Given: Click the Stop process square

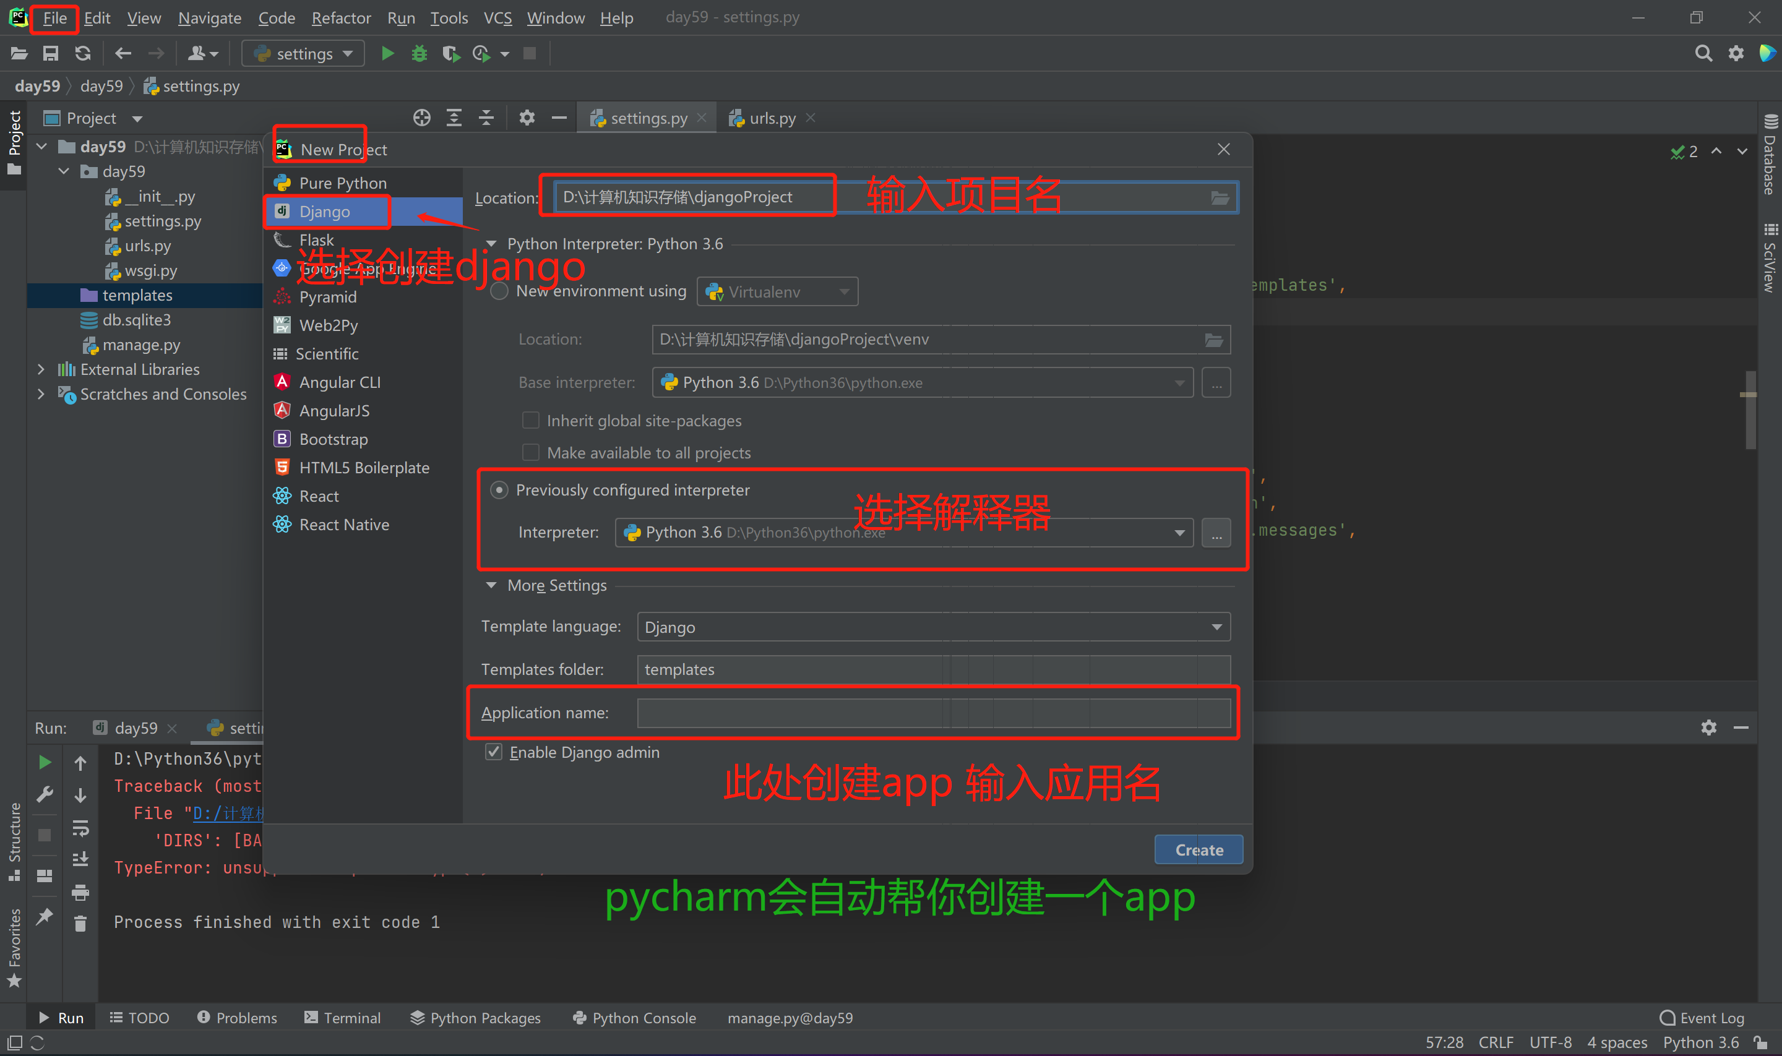Looking at the screenshot, I should pos(530,53).
